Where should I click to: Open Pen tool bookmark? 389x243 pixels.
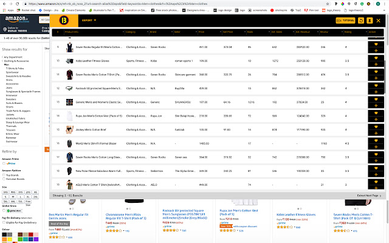click(312, 10)
